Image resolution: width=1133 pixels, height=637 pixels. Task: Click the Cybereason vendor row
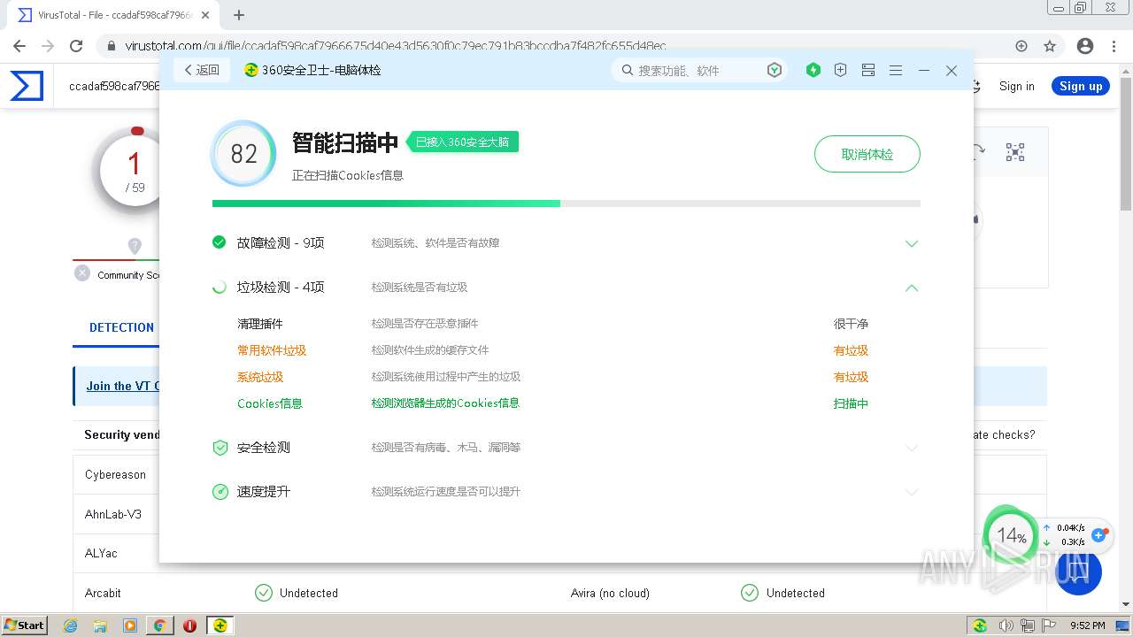coord(559,474)
